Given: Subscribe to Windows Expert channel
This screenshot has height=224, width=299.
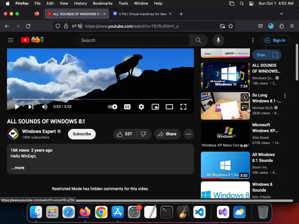Looking at the screenshot, I should pyautogui.click(x=82, y=134).
